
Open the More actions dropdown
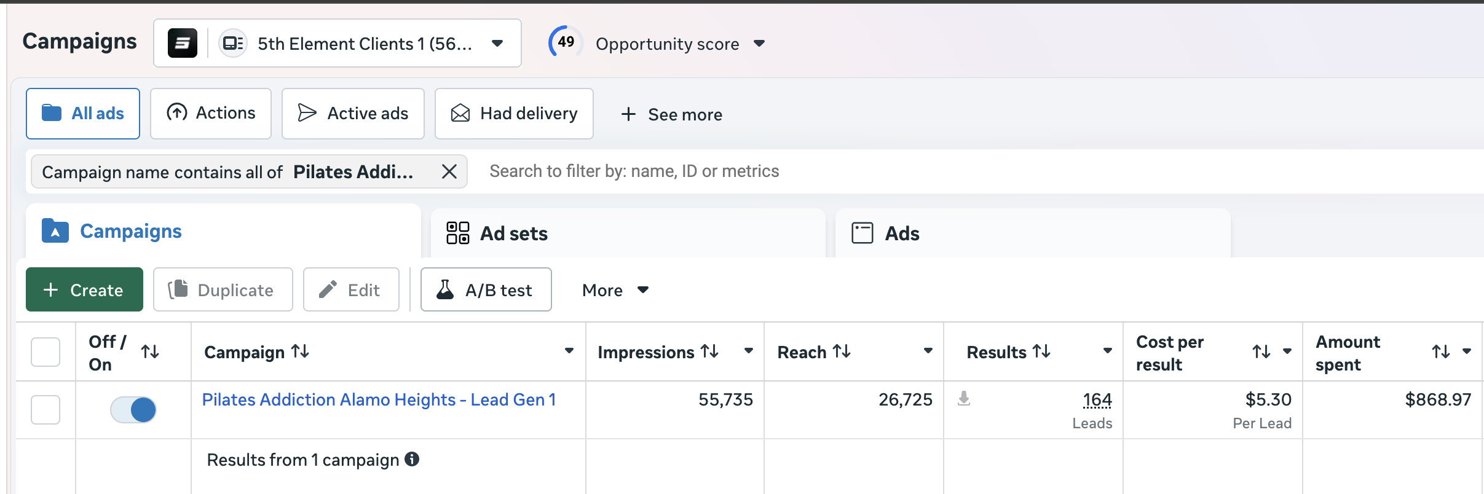615,290
